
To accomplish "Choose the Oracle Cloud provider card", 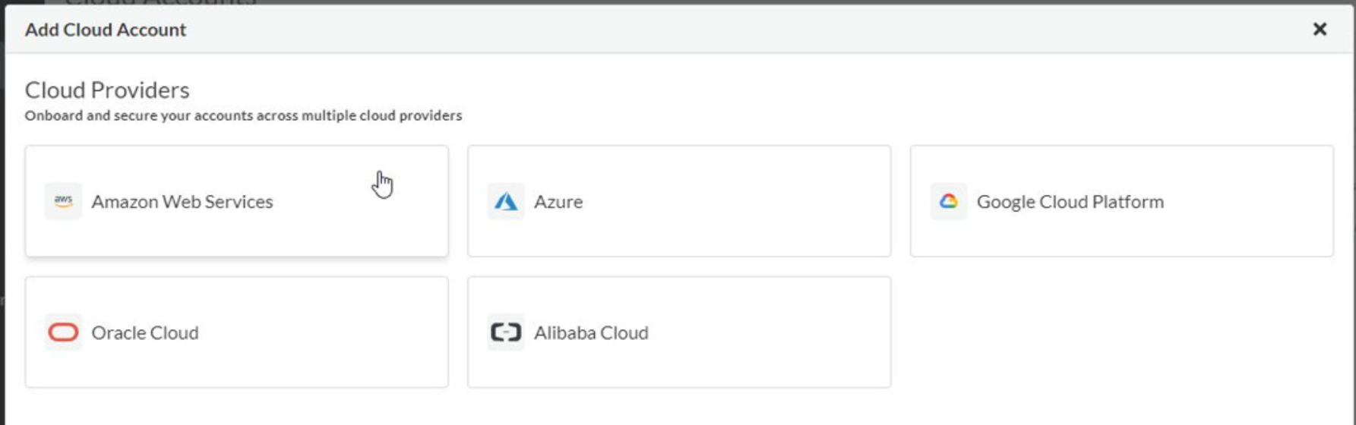I will point(237,332).
